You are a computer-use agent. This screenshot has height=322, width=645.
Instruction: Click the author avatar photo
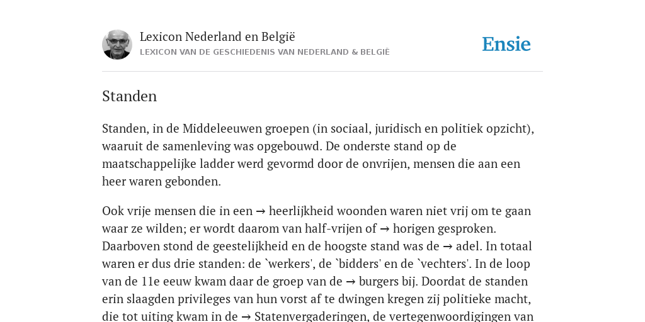pyautogui.click(x=117, y=45)
